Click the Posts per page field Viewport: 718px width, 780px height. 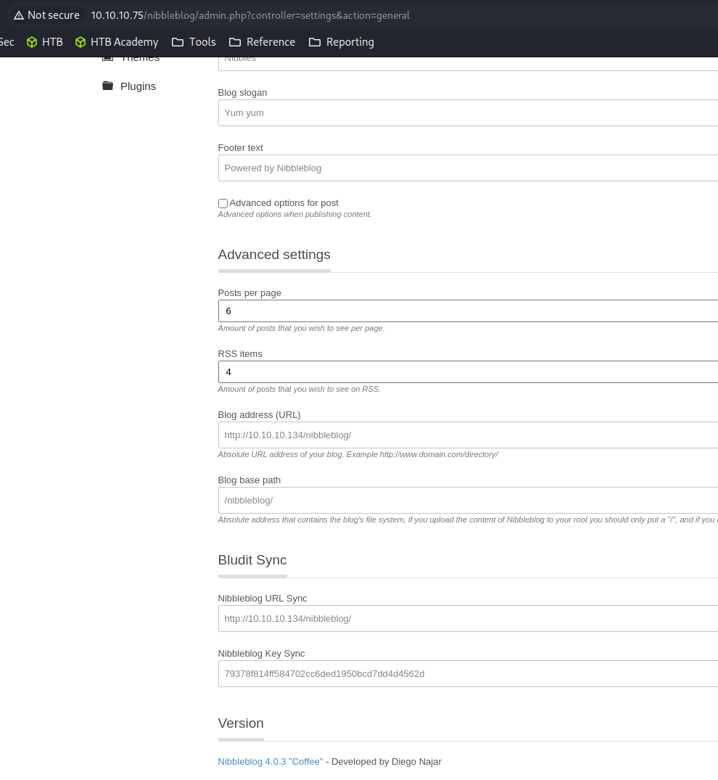pos(468,311)
